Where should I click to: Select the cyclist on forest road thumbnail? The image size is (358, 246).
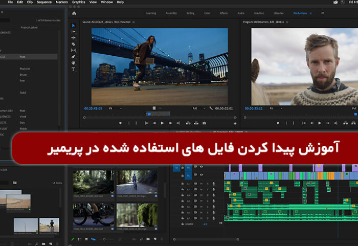pyautogui.click(x=137, y=182)
